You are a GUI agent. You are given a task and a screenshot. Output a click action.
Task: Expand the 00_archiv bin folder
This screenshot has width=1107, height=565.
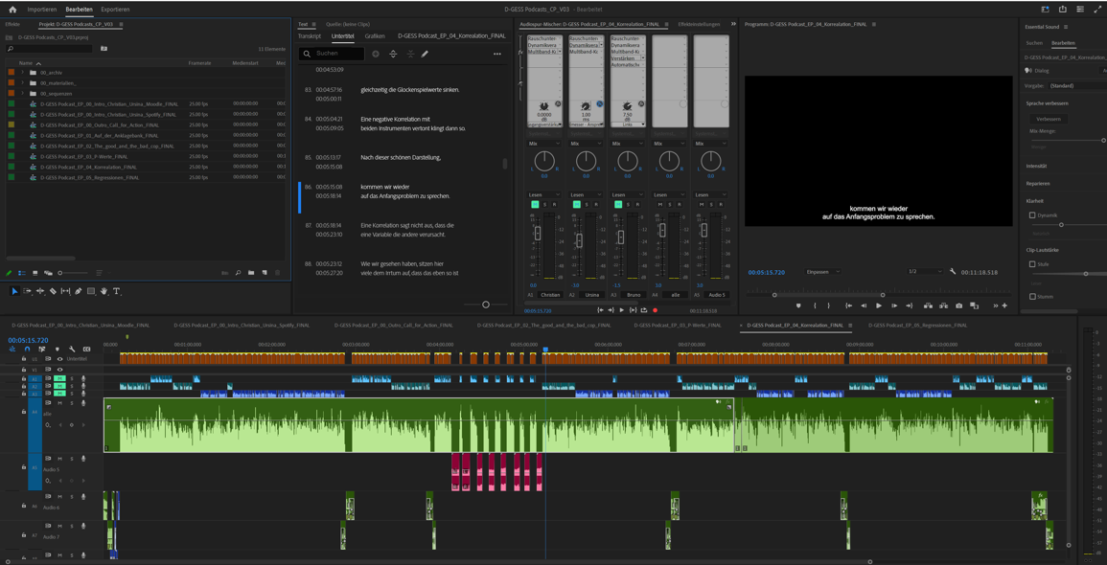pos(22,72)
